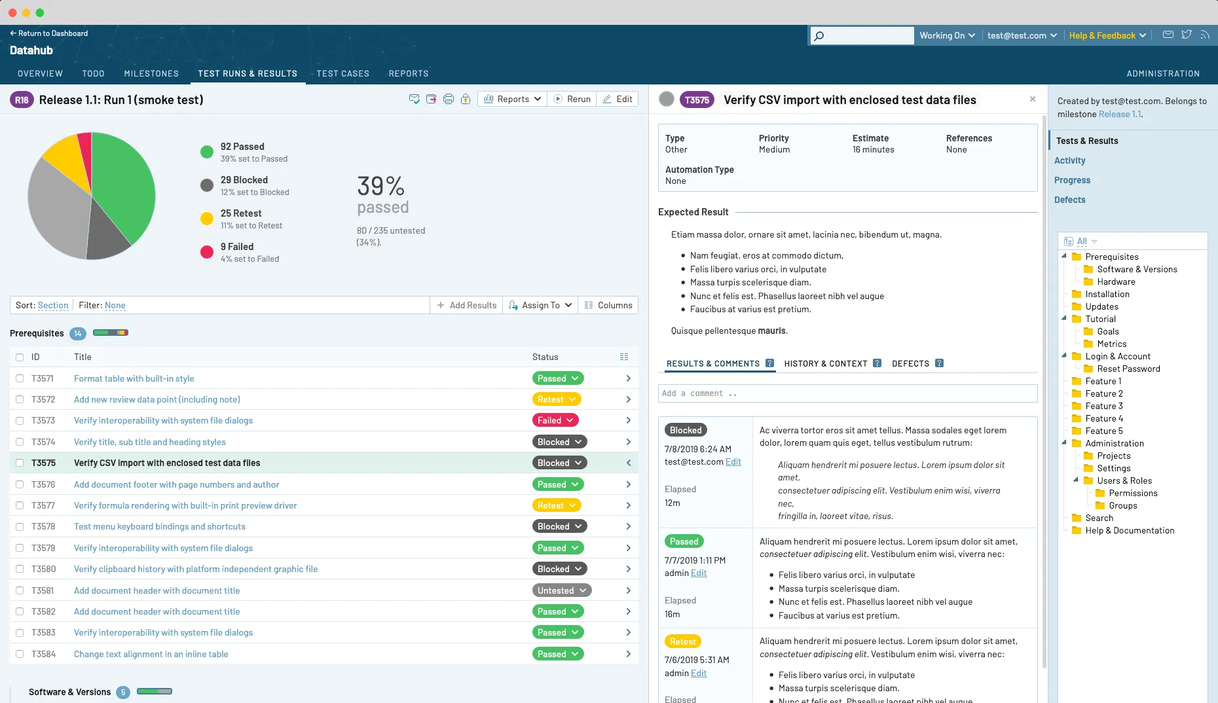Open the HISTORY & CONTEXT tab
The image size is (1218, 703).
(x=826, y=363)
